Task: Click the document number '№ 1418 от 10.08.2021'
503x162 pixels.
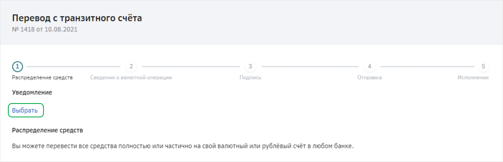Action: pos(45,29)
